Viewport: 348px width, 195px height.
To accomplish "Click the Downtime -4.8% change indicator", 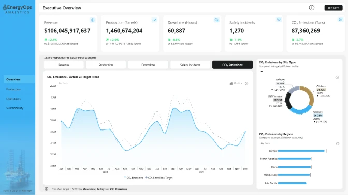I will (174, 40).
